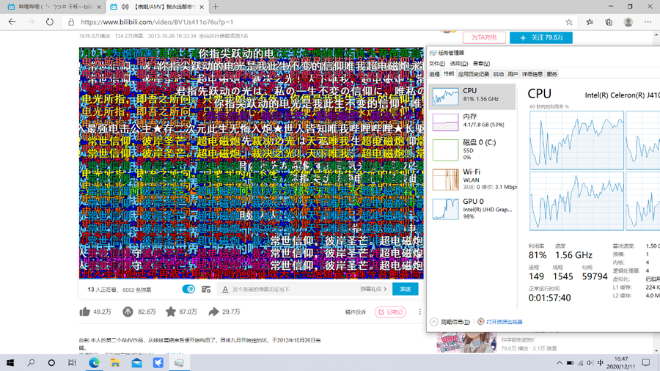Click the like thumbs-up icon

coord(85,312)
